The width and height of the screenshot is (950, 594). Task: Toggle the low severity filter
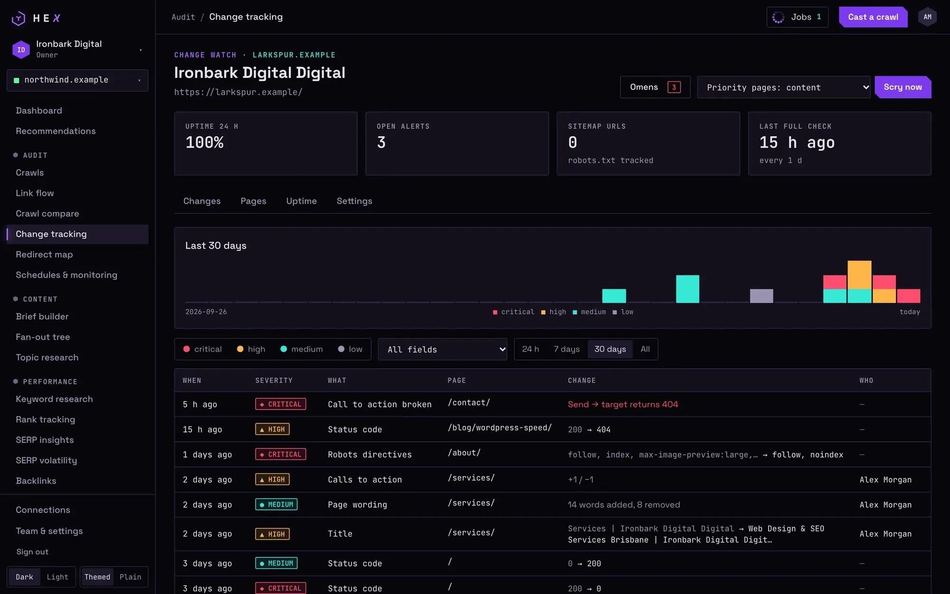point(350,349)
